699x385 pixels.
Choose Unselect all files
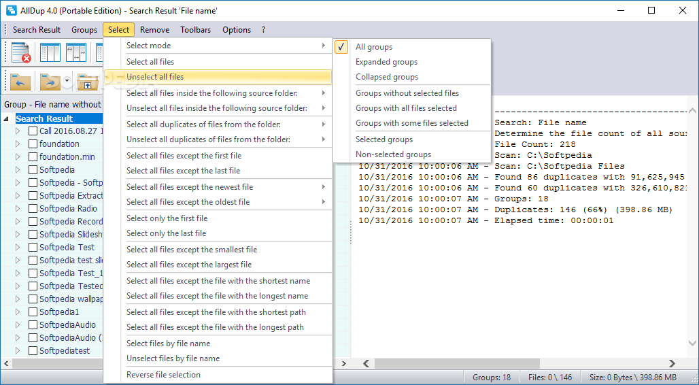pyautogui.click(x=218, y=77)
